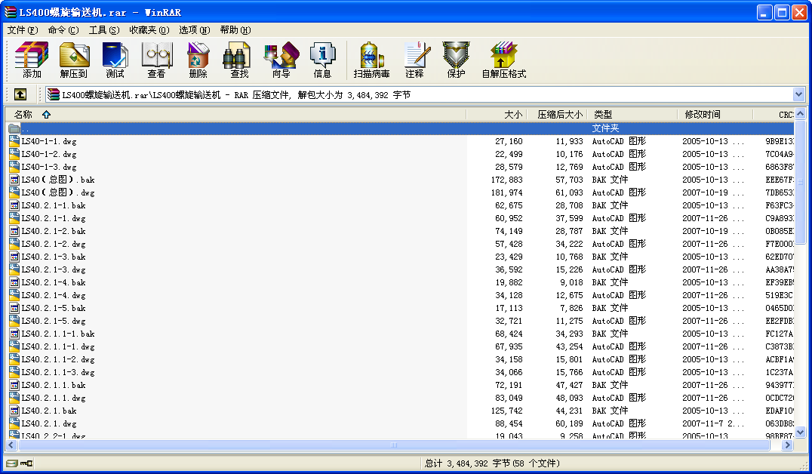Sort by 修改时间 column header
The image size is (812, 474).
pyautogui.click(x=702, y=115)
